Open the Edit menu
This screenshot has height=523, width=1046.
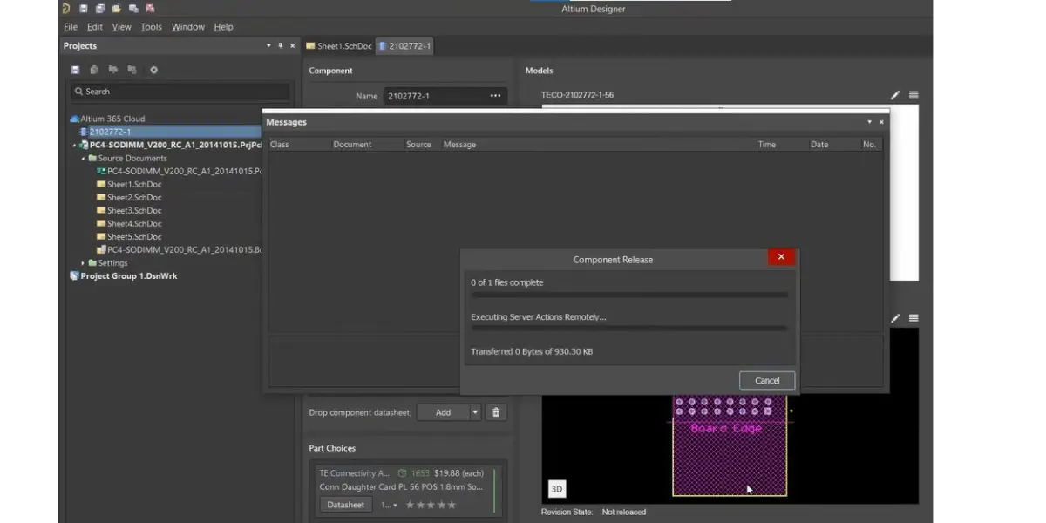[95, 27]
